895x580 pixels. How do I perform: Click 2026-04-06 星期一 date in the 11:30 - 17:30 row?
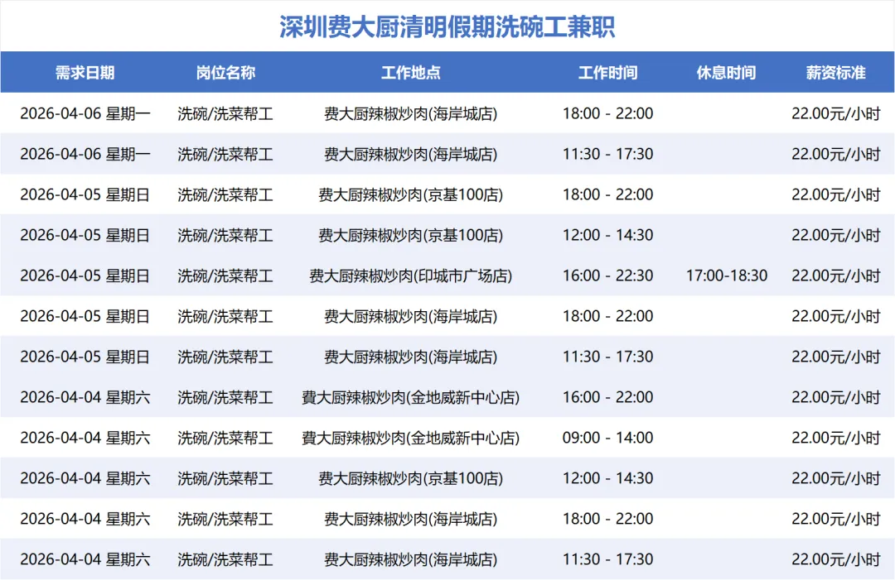coord(85,154)
